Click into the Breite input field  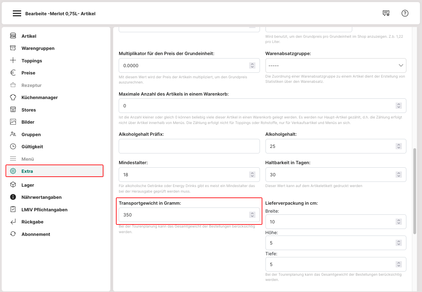330,222
